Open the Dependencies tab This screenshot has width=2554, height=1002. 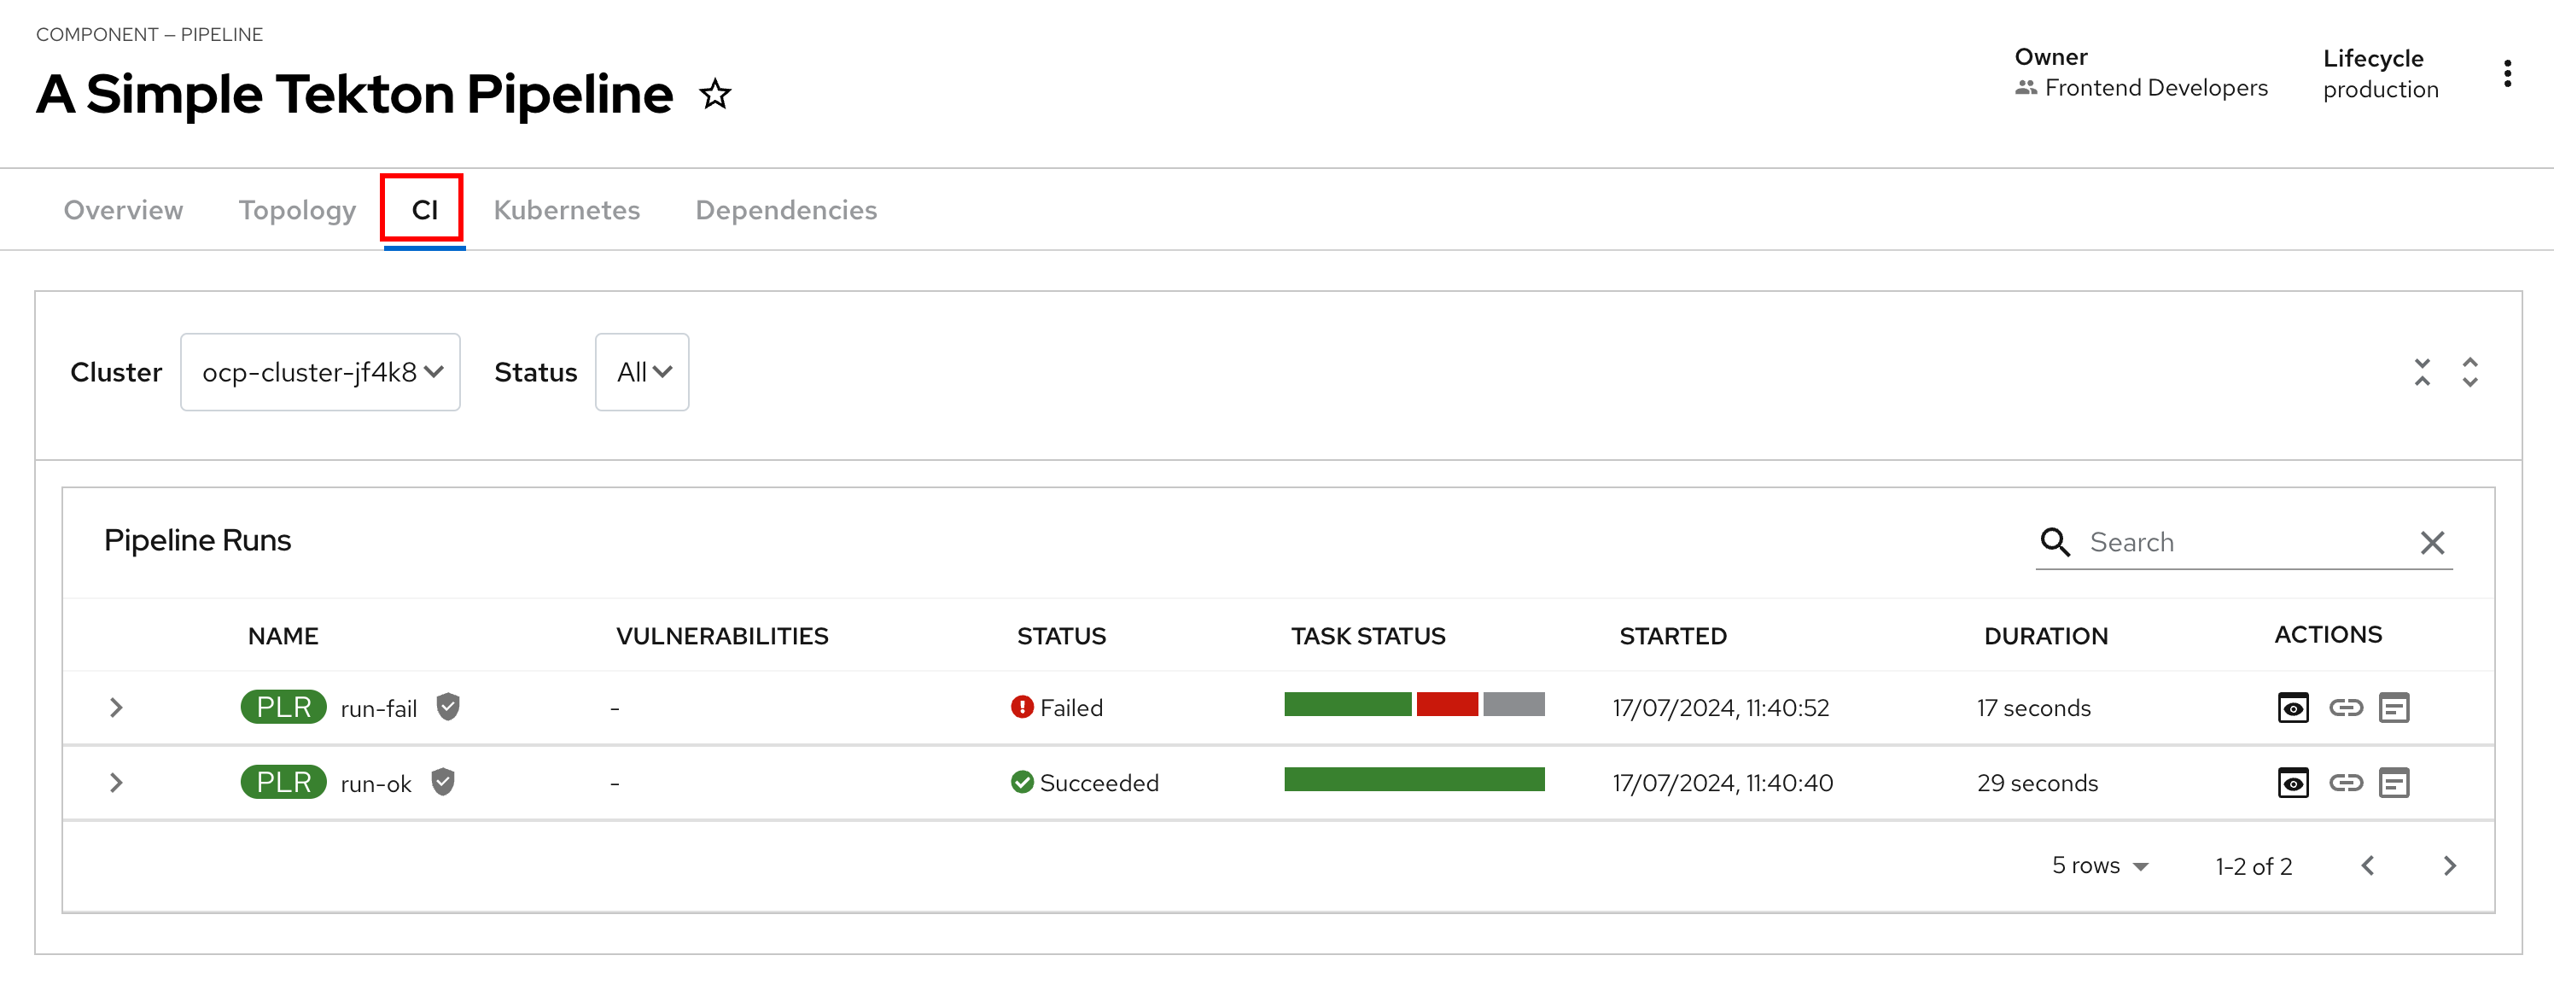click(785, 210)
